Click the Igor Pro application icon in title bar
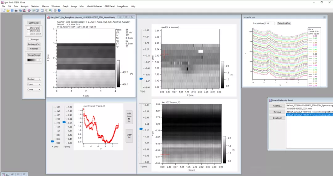Image resolution: width=333 pixels, height=176 pixels. pos(2,2)
